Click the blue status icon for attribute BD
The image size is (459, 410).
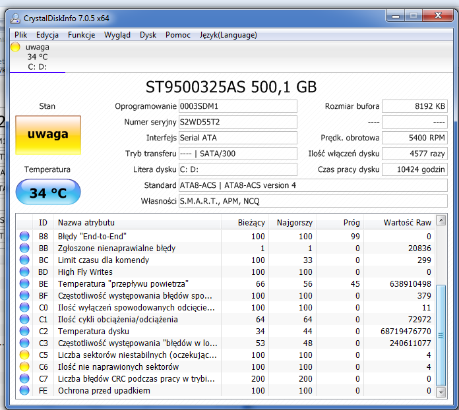coord(24,272)
